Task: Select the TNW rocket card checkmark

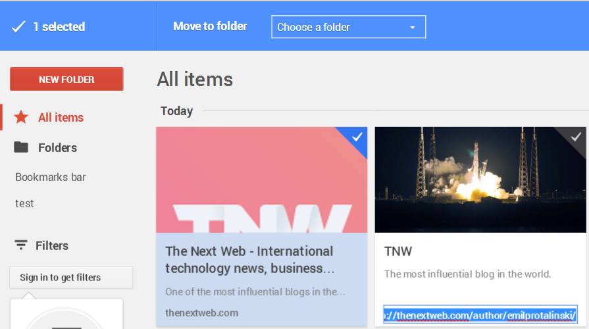Action: [576, 137]
